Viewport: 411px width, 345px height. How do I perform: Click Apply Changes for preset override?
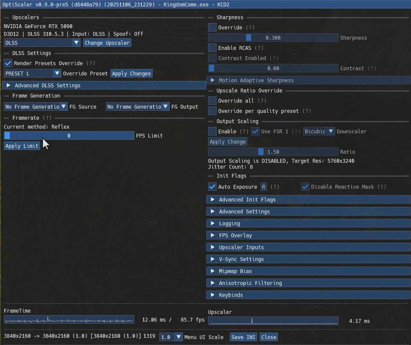(131, 73)
